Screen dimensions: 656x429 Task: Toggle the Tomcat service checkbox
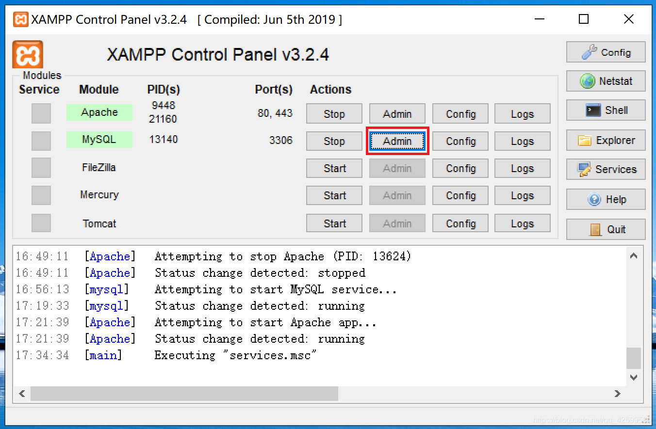pyautogui.click(x=41, y=223)
